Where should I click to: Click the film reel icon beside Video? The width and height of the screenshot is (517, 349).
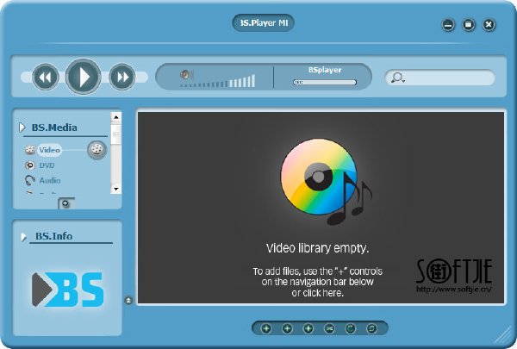(x=29, y=150)
